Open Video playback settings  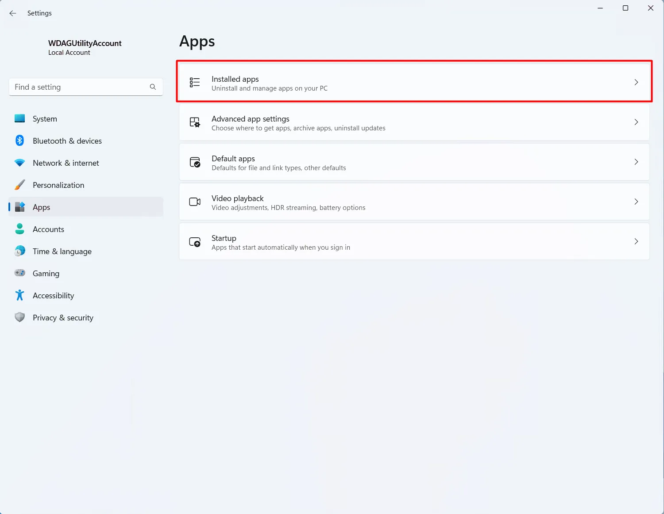tap(414, 202)
